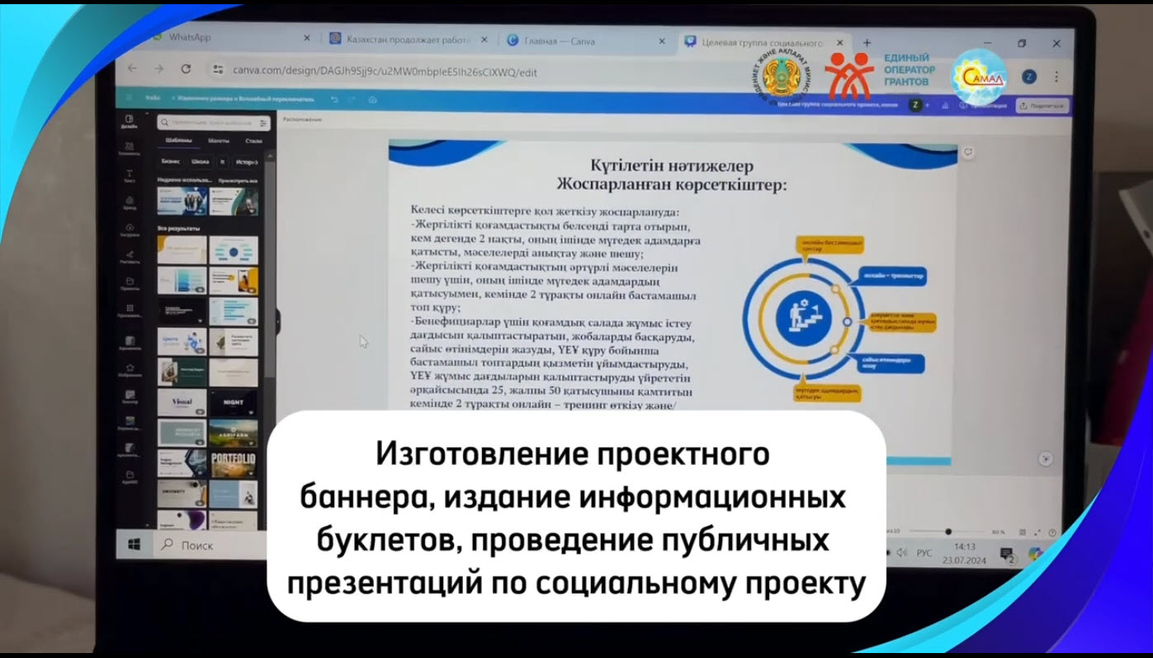Click the Windows taskbar Поиск search box

(197, 545)
